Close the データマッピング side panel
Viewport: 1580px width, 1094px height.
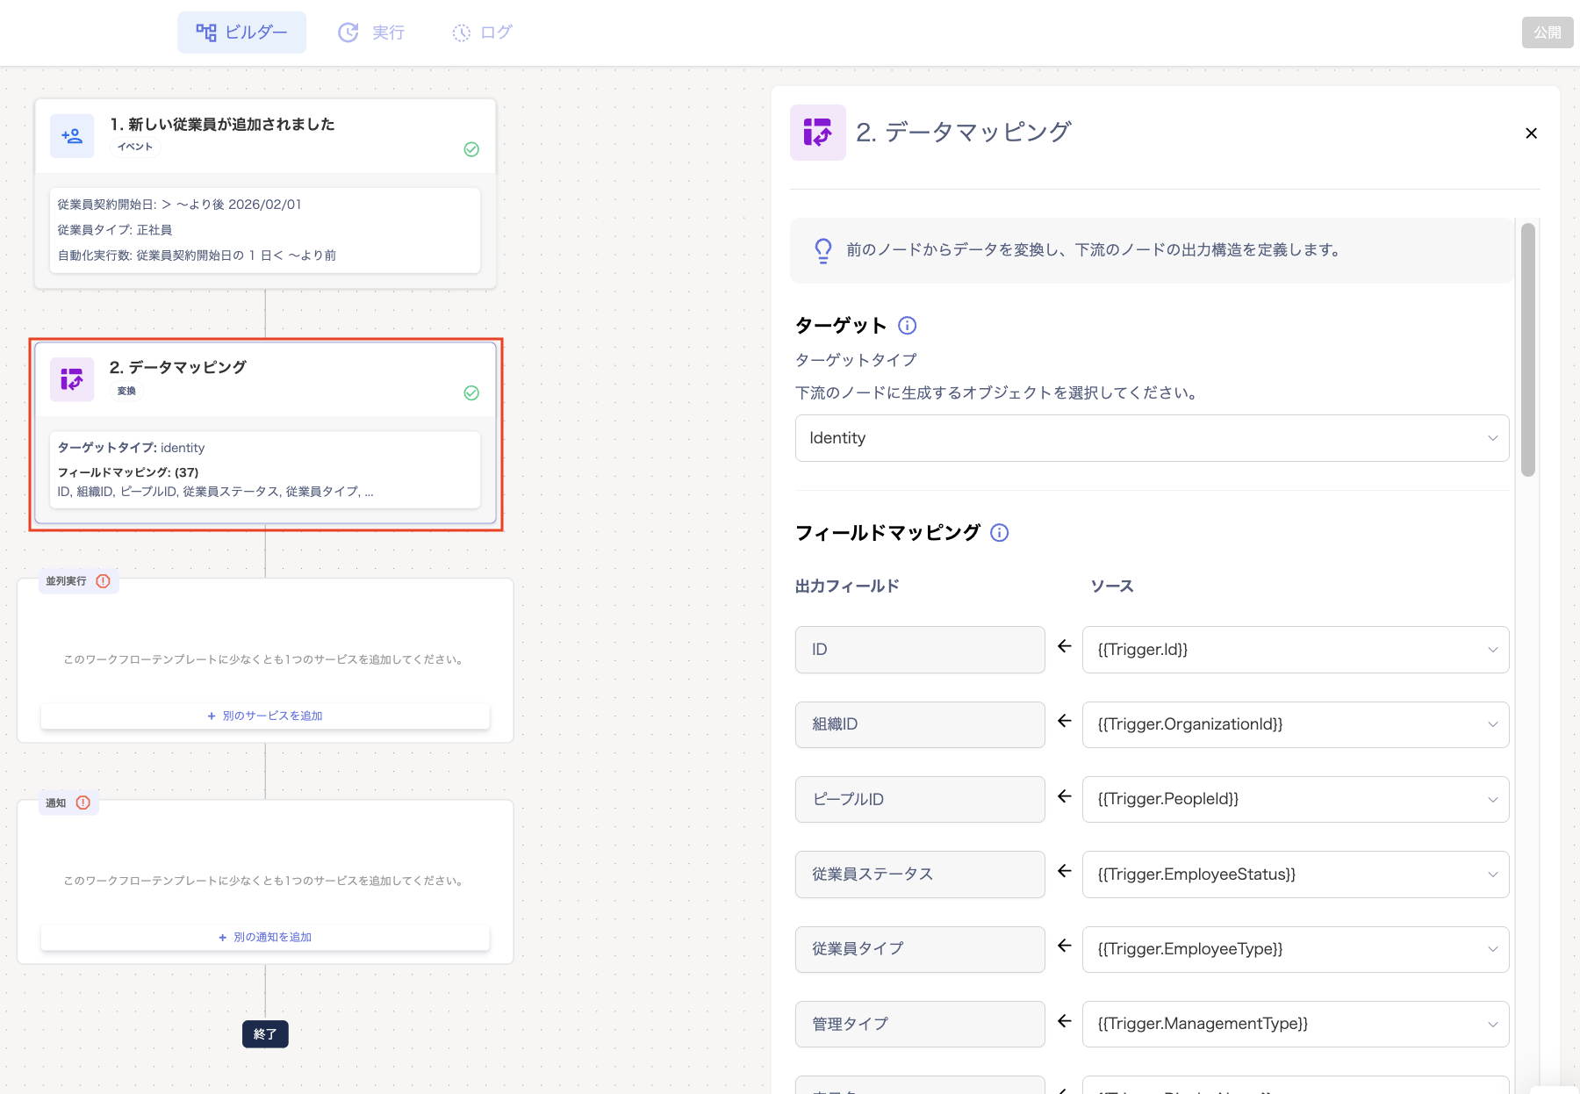(x=1531, y=133)
